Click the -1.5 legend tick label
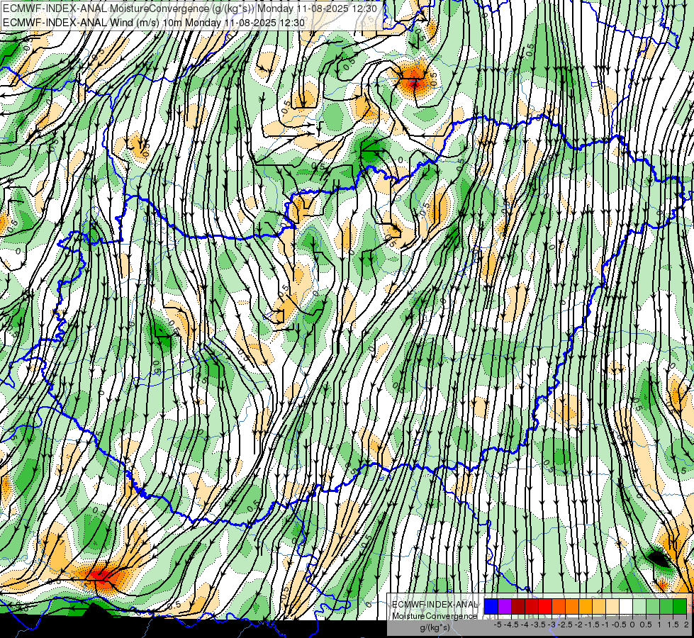 click(x=592, y=625)
